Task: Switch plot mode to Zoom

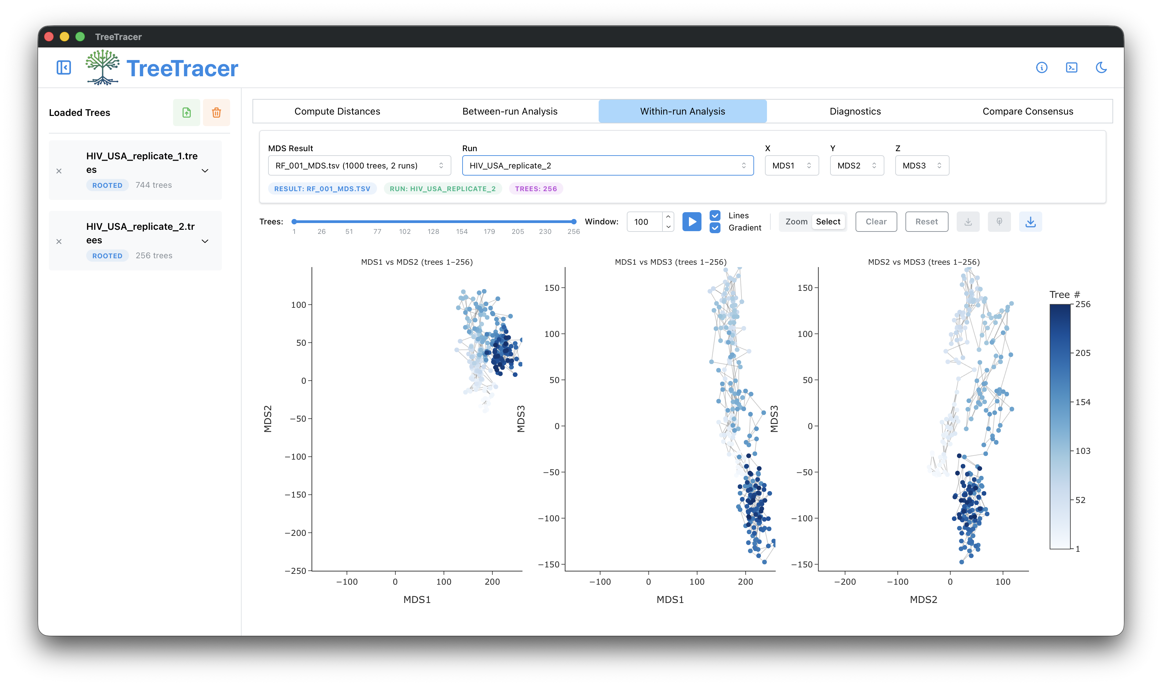Action: click(x=796, y=222)
